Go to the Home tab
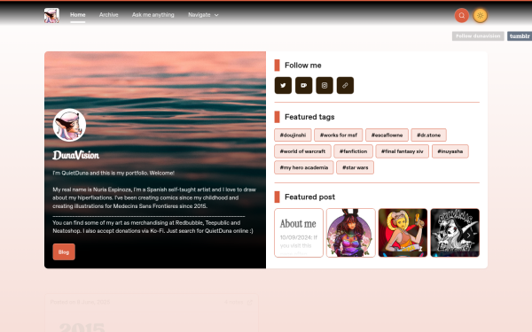The image size is (532, 332). [78, 15]
